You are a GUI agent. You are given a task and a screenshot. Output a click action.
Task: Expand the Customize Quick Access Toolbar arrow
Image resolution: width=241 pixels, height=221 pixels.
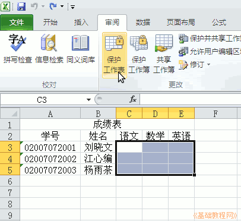(72, 7)
